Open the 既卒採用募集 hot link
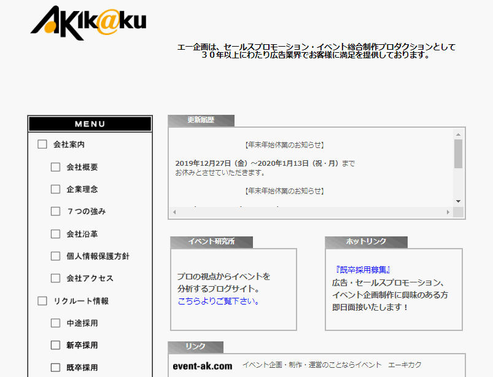 pyautogui.click(x=363, y=270)
